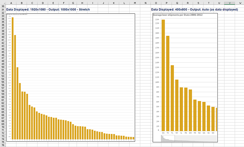The width and height of the screenshot is (244, 147).
Task: Click the mini chart scrollbar under right chart
Action: coord(168,138)
